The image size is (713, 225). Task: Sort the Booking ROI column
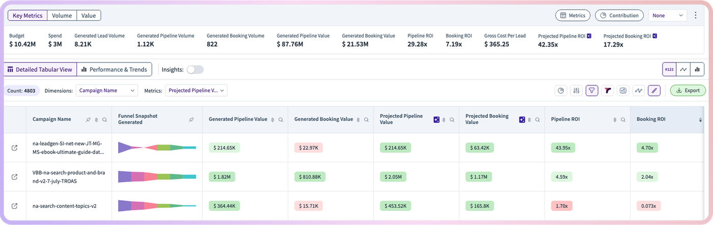point(700,120)
